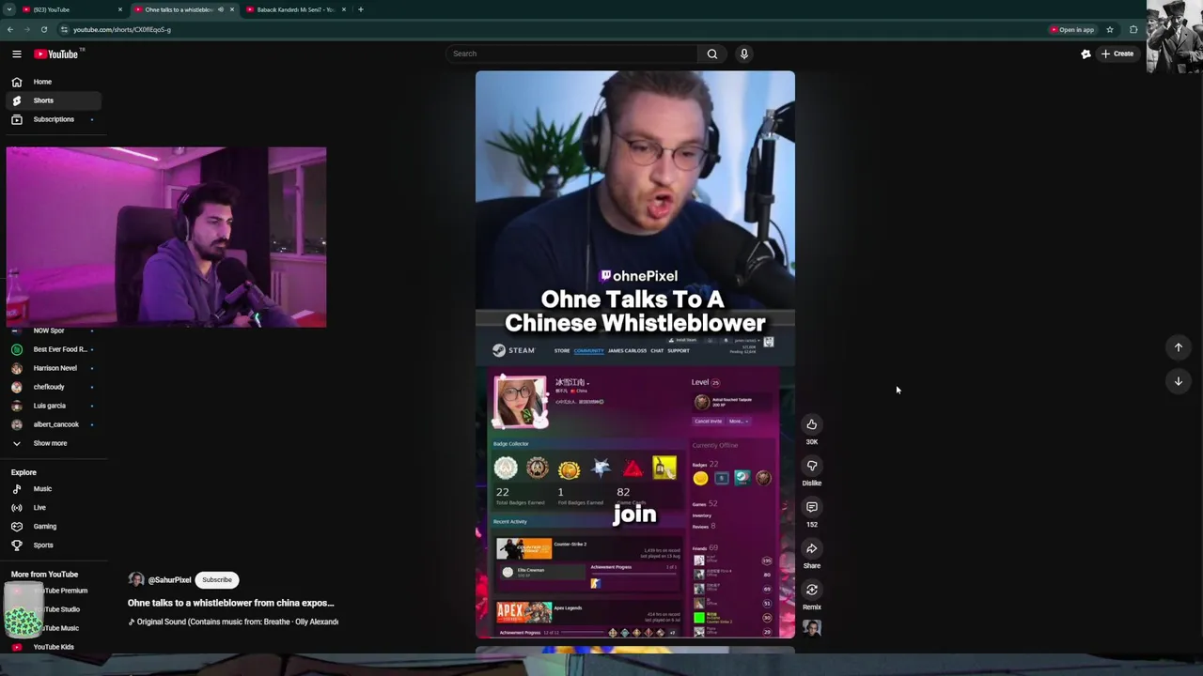Open Subscriptions in the sidebar

point(53,119)
